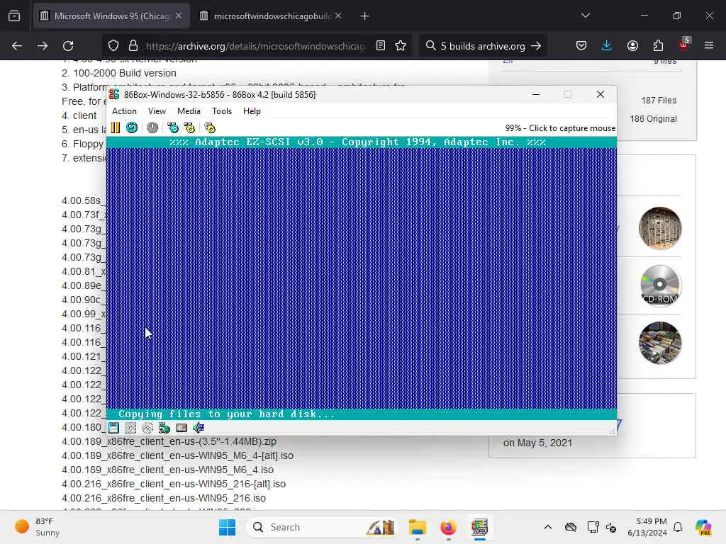Click the tracking protection shield icon
This screenshot has height=544, width=726.
[x=113, y=46]
